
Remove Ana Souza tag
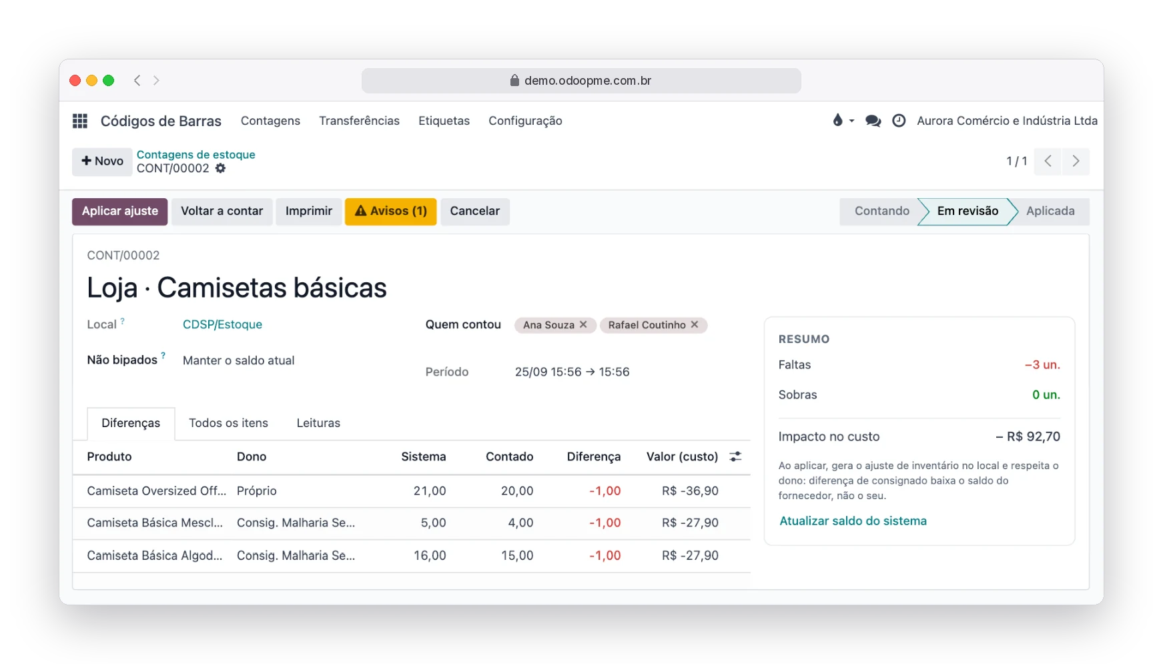583,324
